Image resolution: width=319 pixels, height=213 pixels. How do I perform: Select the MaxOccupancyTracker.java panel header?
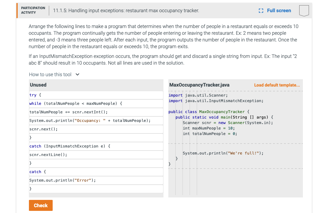tap(199, 85)
